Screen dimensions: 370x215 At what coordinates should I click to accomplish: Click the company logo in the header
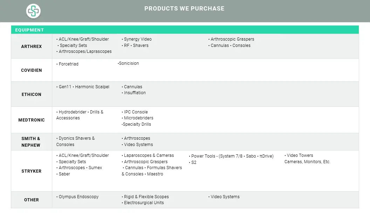(33, 11)
